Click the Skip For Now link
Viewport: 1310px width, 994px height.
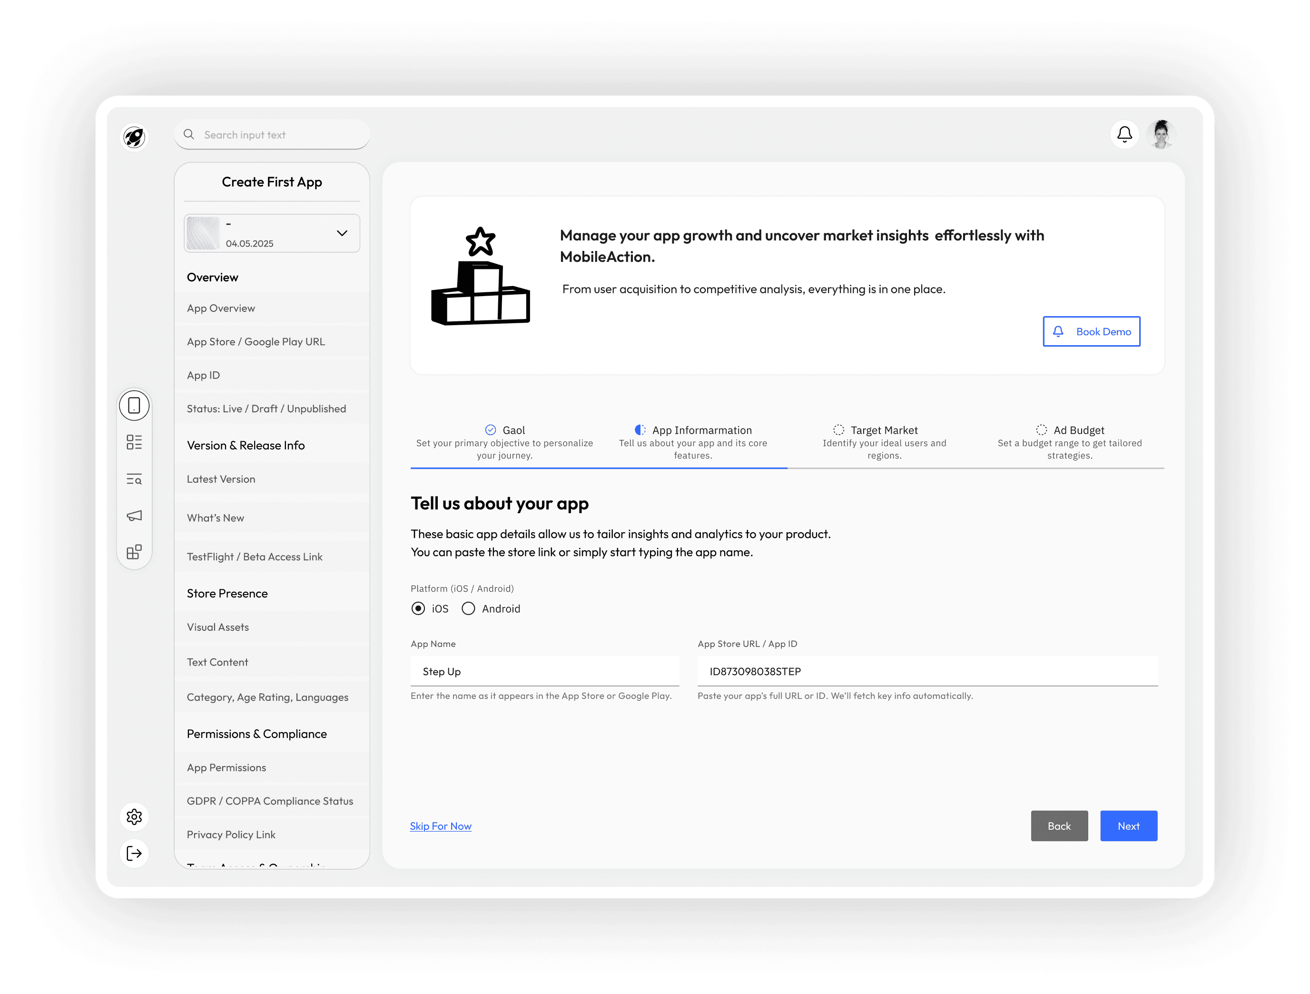[441, 826]
